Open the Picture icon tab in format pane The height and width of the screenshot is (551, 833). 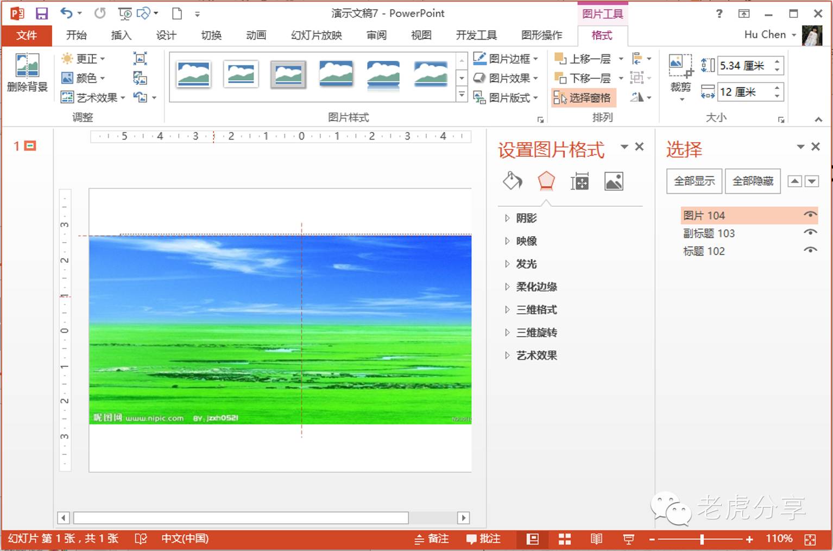[614, 181]
